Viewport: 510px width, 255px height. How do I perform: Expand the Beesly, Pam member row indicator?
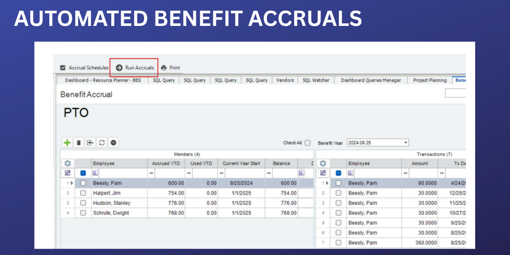click(72, 183)
